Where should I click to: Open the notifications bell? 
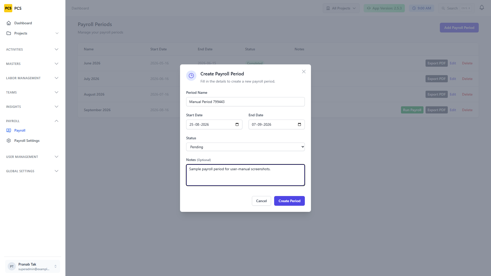(482, 8)
